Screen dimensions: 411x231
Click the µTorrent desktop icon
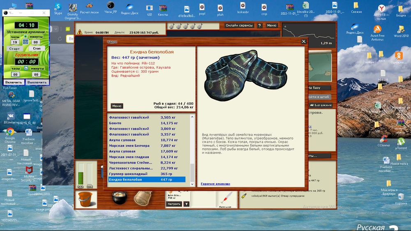[401, 144]
